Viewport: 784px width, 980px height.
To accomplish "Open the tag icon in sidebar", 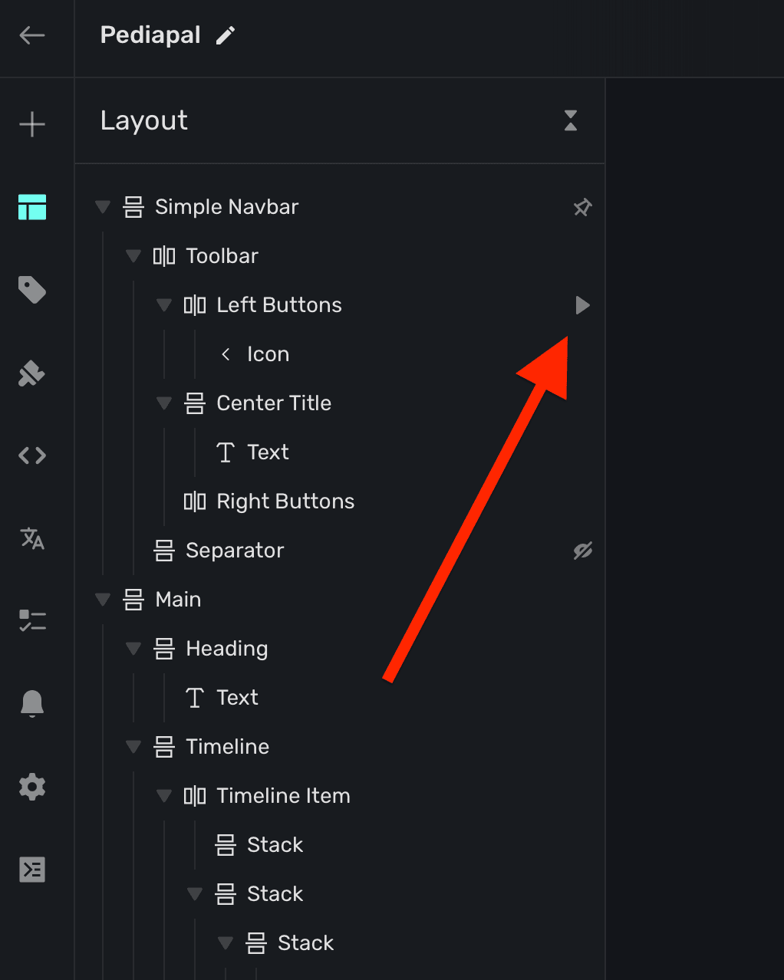I will pyautogui.click(x=32, y=290).
